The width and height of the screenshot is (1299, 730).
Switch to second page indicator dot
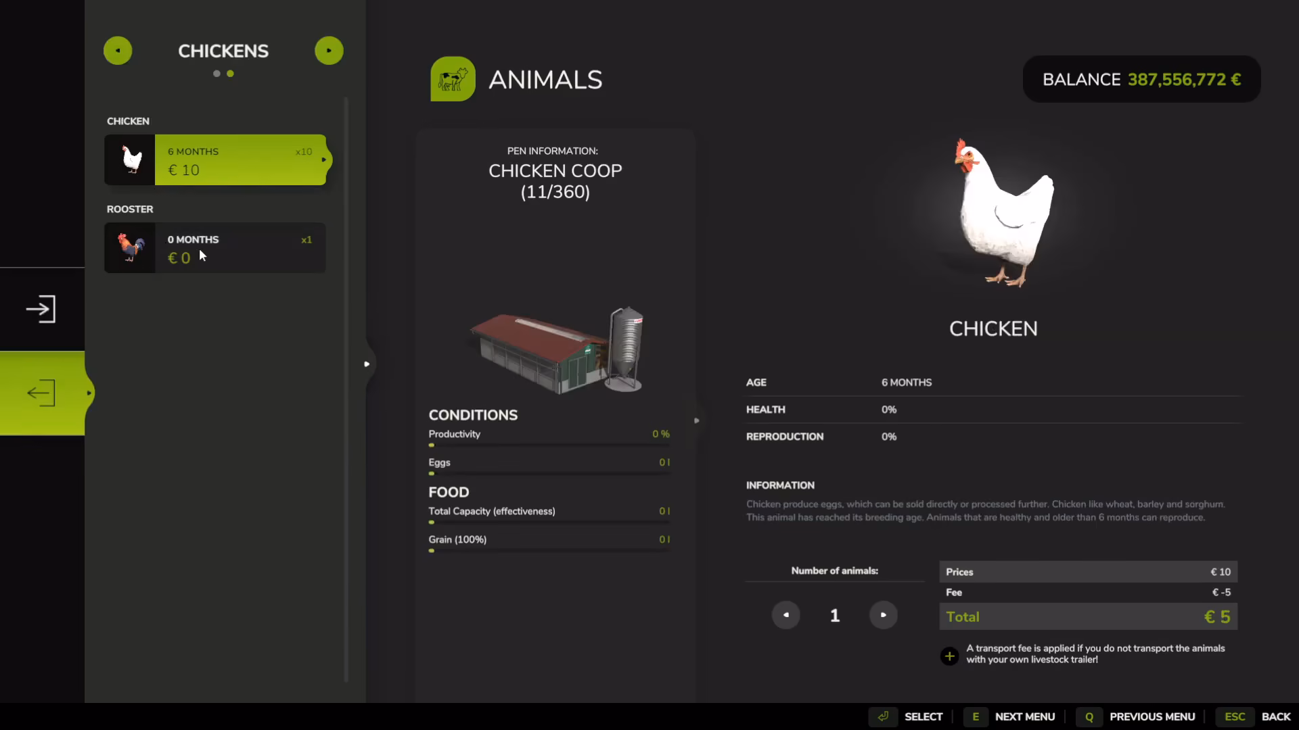pos(230,74)
